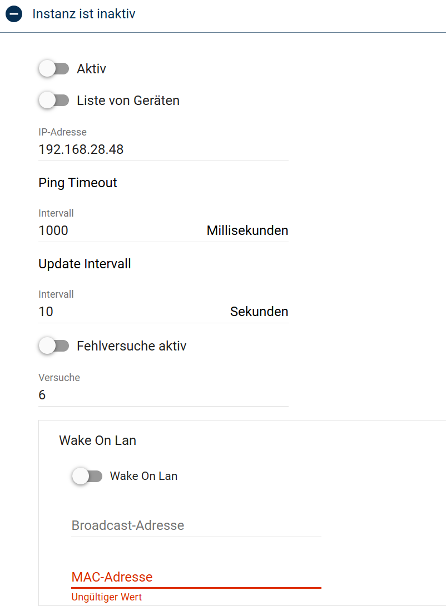Click the Sekunden unit suffix

(x=259, y=312)
